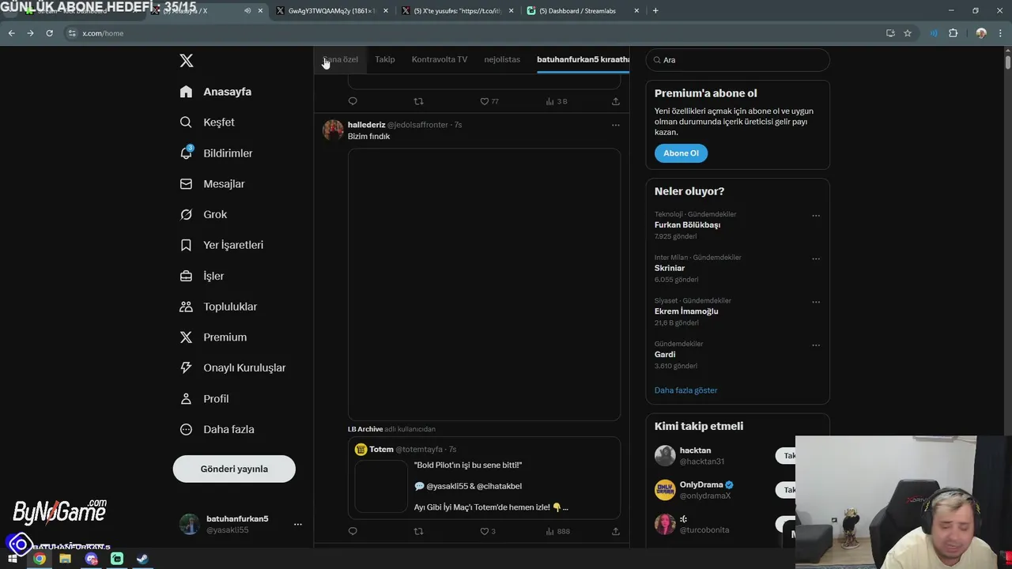Select batuhanfurkan5 kıraathanesi tab
This screenshot has width=1012, height=569.
(x=583, y=59)
